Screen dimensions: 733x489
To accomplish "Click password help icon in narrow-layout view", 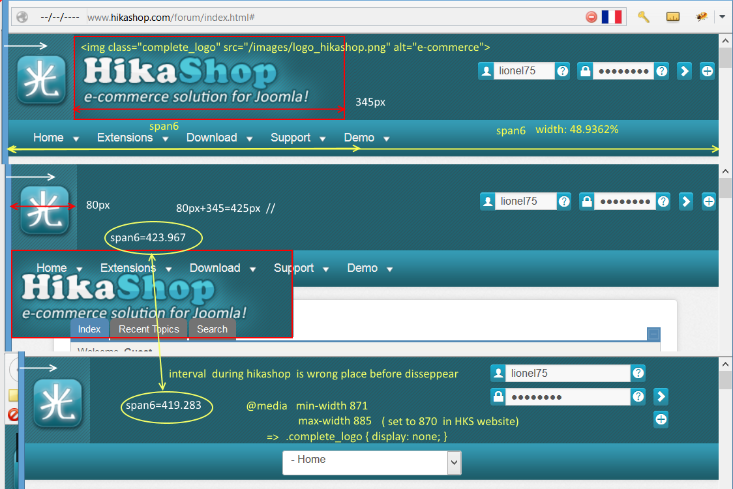I will tap(638, 397).
